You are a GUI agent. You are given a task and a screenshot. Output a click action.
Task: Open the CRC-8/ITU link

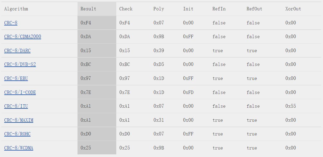pos(16,106)
